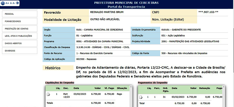Click scroll-up arrow of Liquidações table
The width and height of the screenshot is (234, 107).
(131, 87)
